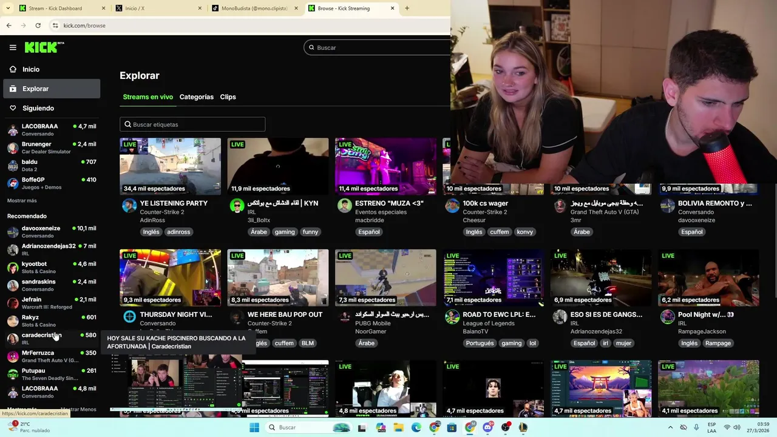Viewport: 777px width, 437px height.
Task: Click Cheesur streamer avatar
Action: [x=452, y=205]
